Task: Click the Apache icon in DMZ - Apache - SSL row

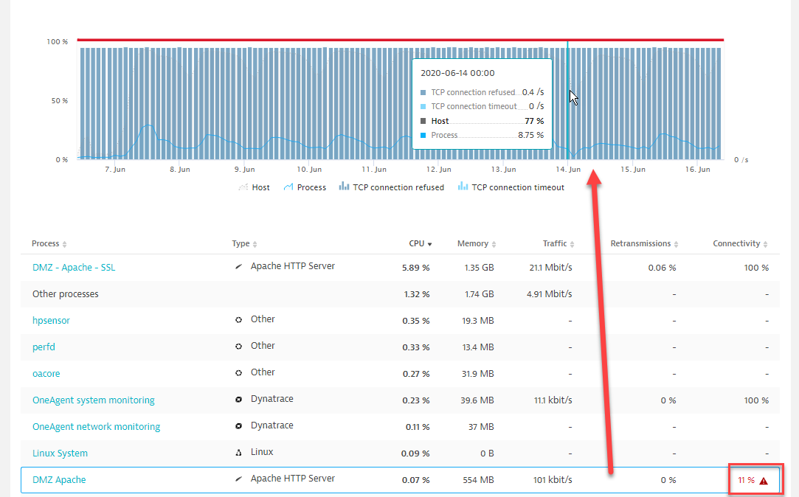Action: [x=238, y=267]
